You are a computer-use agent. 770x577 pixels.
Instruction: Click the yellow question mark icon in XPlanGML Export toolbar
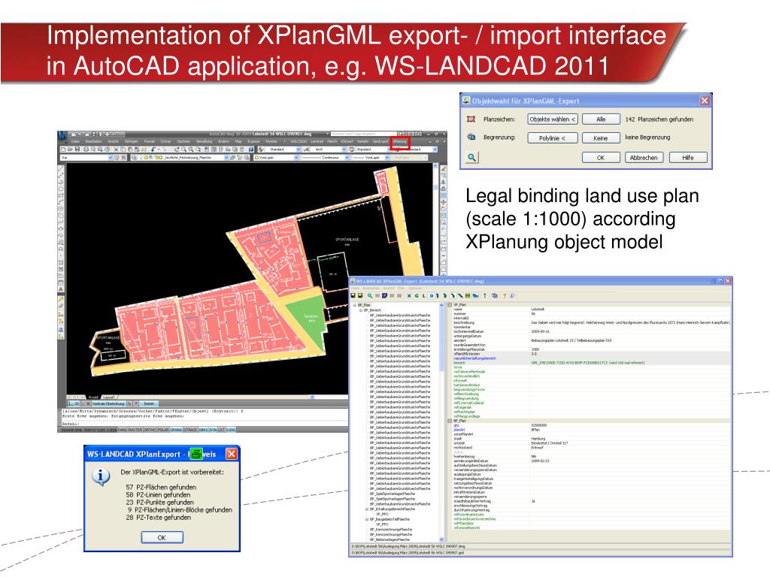pos(505,295)
